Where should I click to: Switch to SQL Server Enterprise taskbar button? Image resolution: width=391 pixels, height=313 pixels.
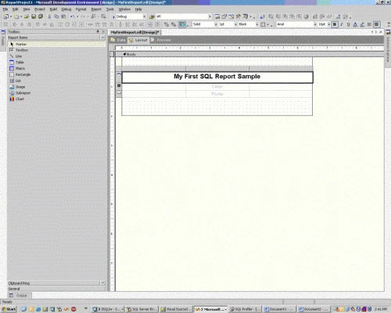[x=142, y=309]
